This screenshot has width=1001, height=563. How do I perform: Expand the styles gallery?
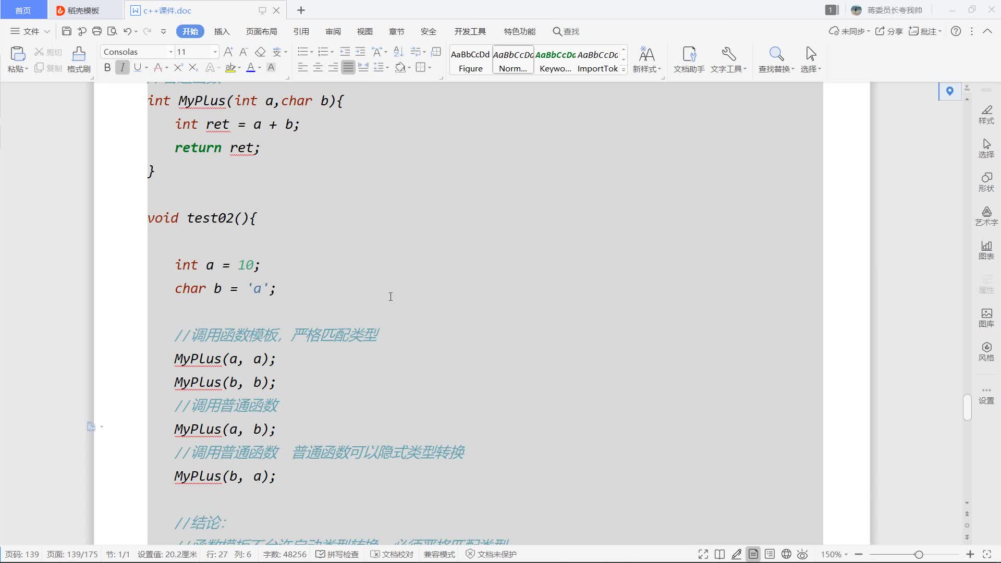624,69
